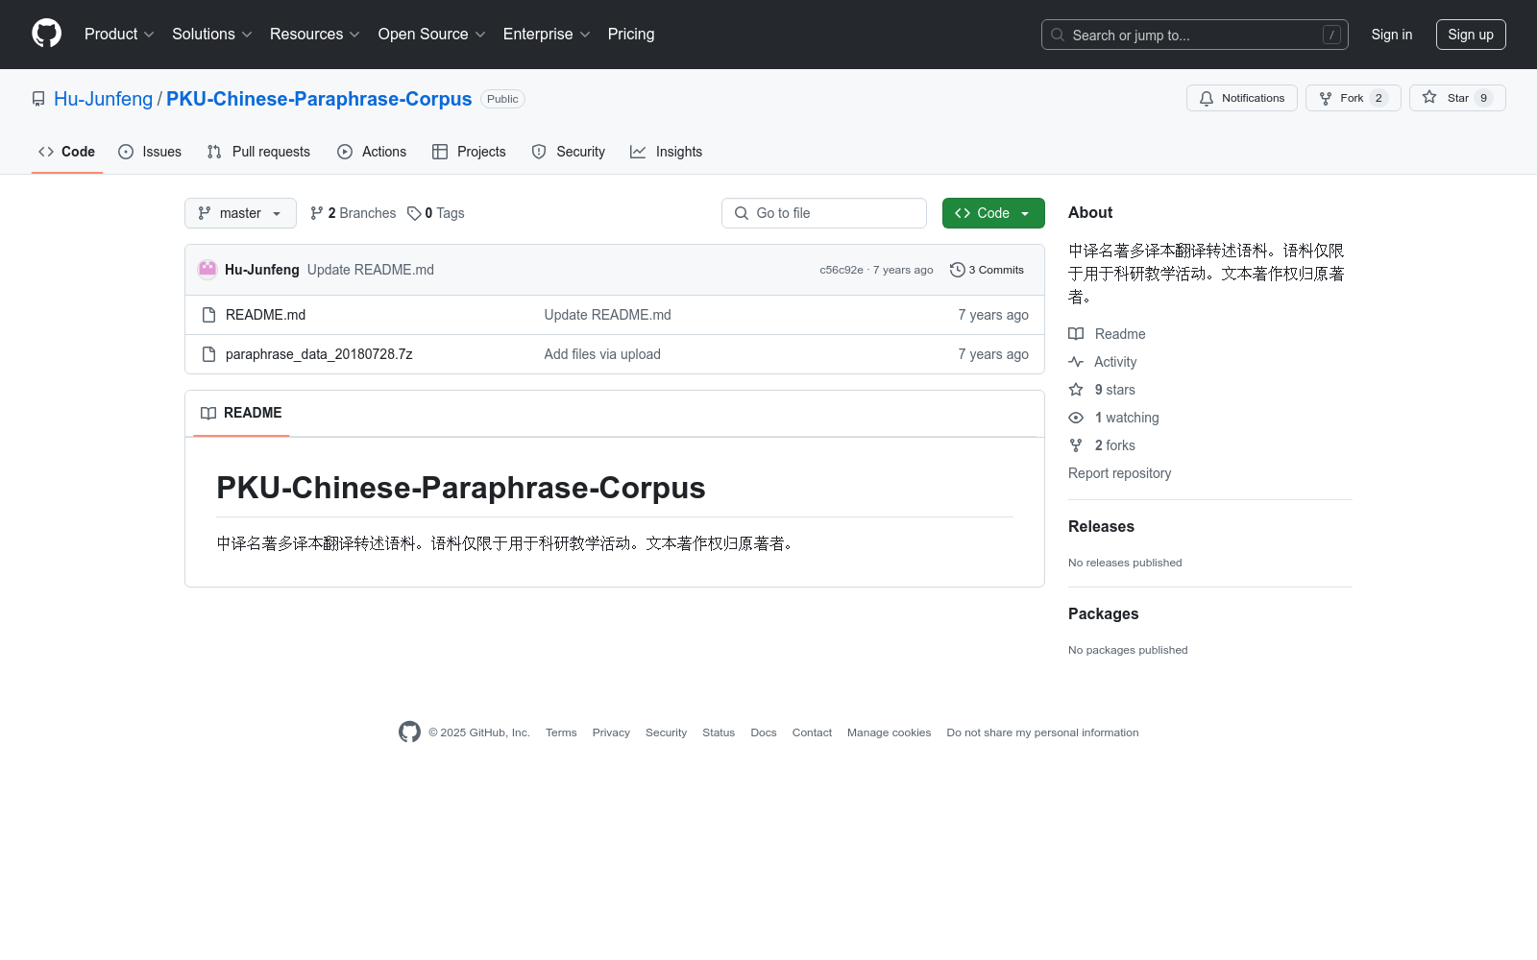Click the Go to file search box
Image resolution: width=1537 pixels, height=960 pixels.
pyautogui.click(x=824, y=213)
